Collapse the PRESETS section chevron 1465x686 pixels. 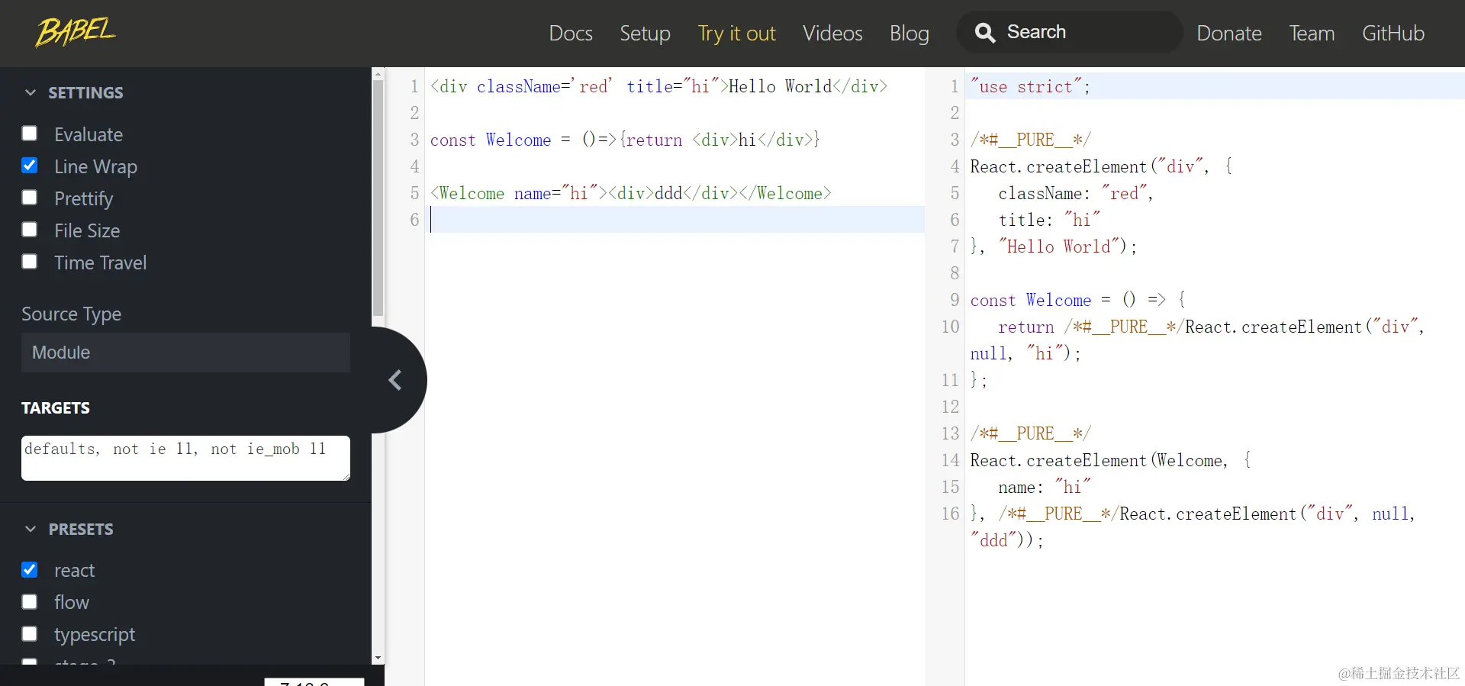pos(31,529)
